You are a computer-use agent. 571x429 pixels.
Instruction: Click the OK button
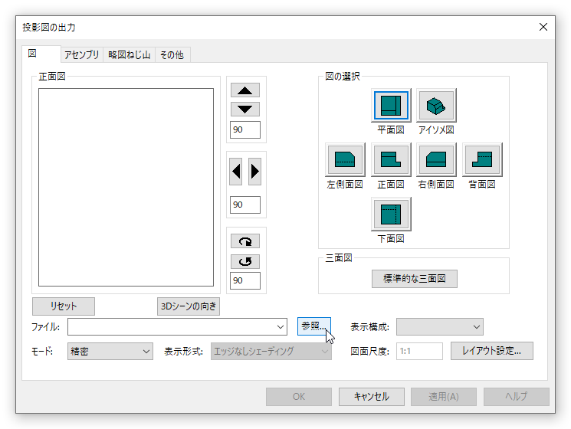[x=299, y=397]
